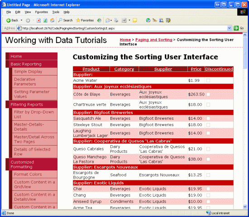Click the Refresh page icon
Viewport: 249px width, 217px height.
[45, 20]
